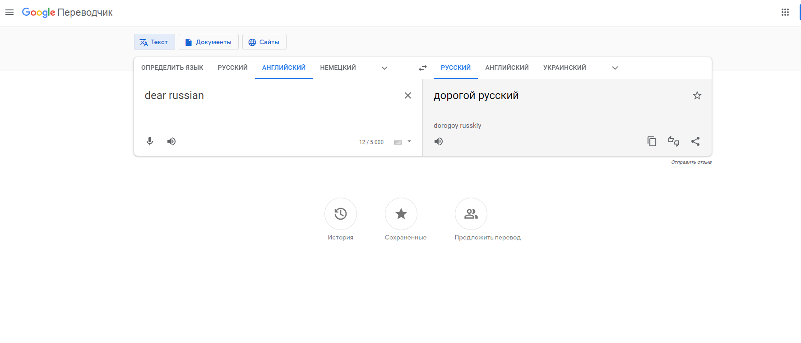Screen dimensions: 801x343
Task: Switch to Текст translation mode
Action: tap(154, 42)
